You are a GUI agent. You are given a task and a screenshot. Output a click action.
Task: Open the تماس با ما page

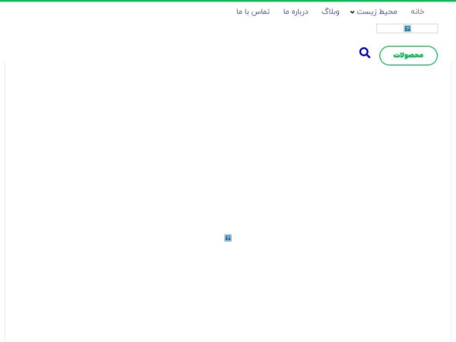pyautogui.click(x=253, y=11)
